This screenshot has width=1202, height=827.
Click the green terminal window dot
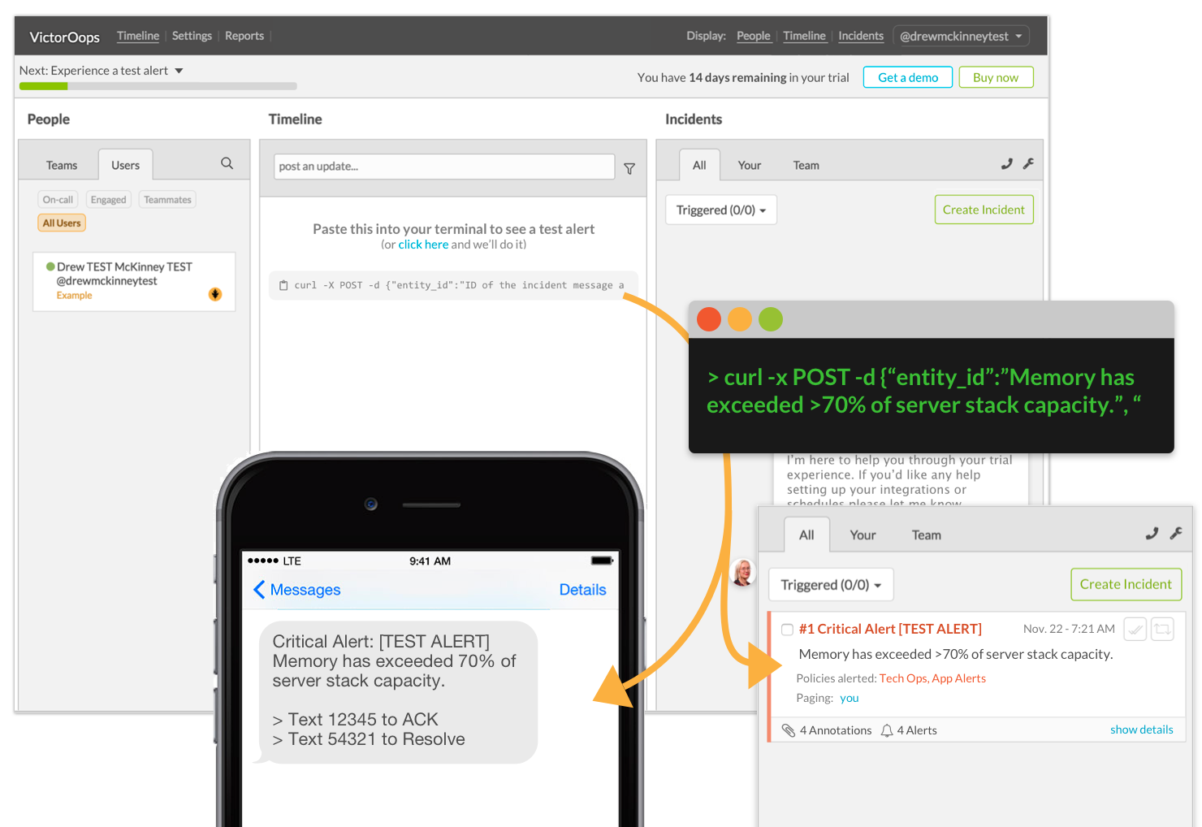coord(771,319)
